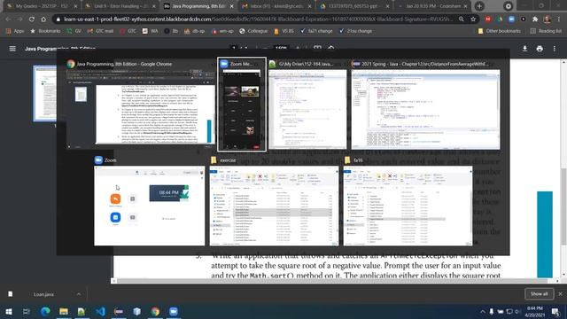Select the exercise folder window thumbnail

[274, 201]
